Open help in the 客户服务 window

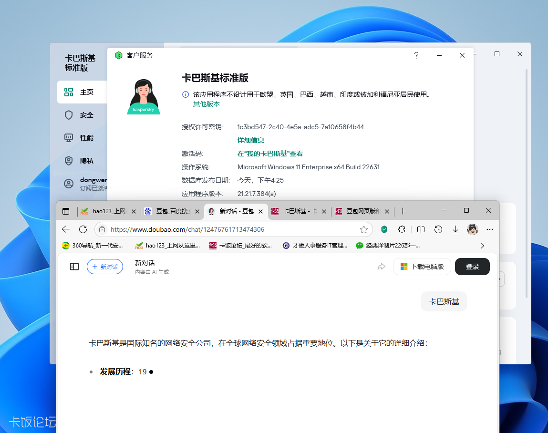pos(416,55)
